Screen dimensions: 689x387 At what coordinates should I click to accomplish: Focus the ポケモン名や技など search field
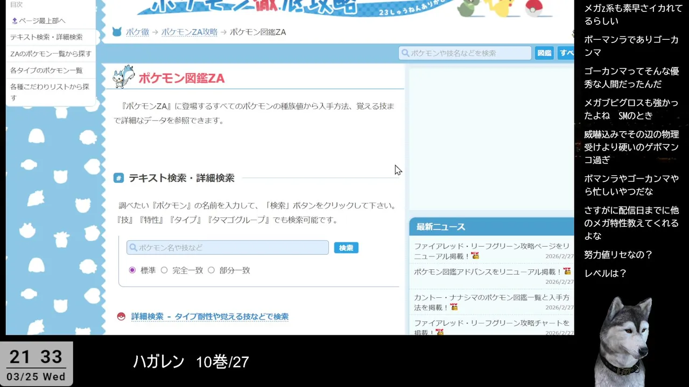tap(228, 247)
